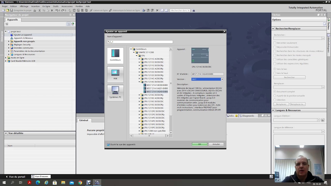331x186 pixels.
Task: Open the Affichage menu
Action: pos(24,6)
